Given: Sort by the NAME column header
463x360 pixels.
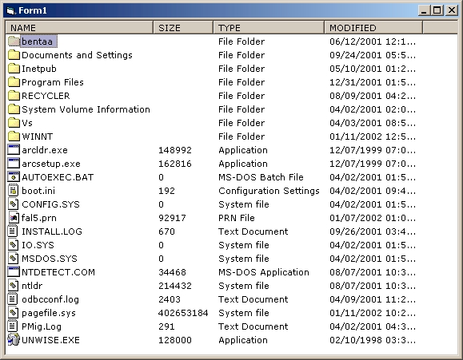Looking at the screenshot, I should pos(79,28).
